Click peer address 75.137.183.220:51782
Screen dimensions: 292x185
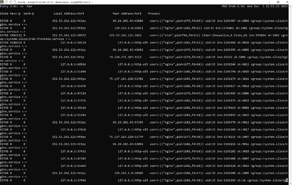[x=126, y=79]
